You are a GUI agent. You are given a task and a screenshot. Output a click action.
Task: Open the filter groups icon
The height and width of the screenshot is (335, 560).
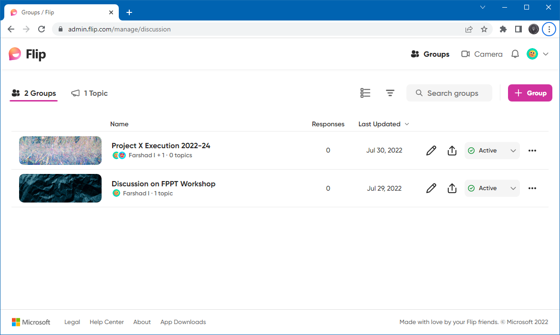tap(390, 93)
